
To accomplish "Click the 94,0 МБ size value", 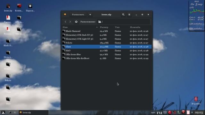I will 104,55.
